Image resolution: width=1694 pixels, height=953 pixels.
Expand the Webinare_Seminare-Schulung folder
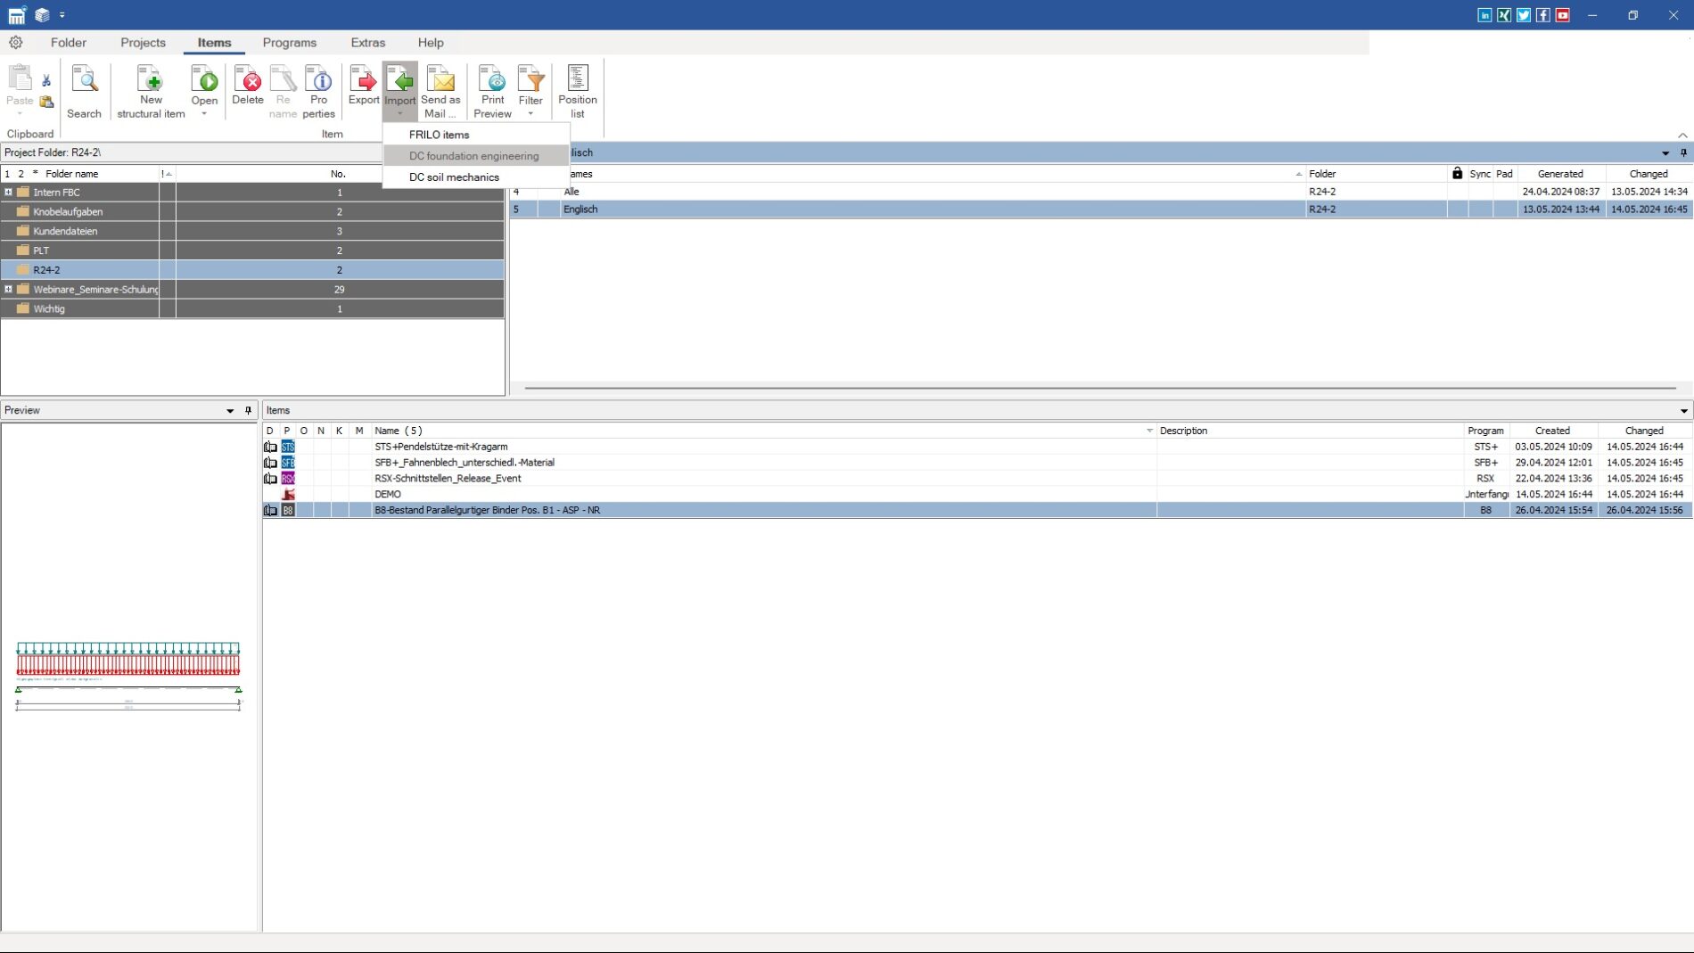pos(9,289)
